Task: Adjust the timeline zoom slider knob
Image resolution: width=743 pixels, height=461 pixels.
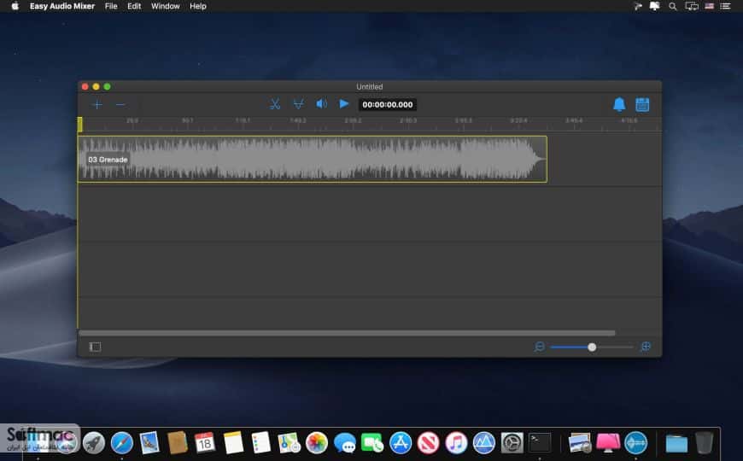Action: (592, 347)
